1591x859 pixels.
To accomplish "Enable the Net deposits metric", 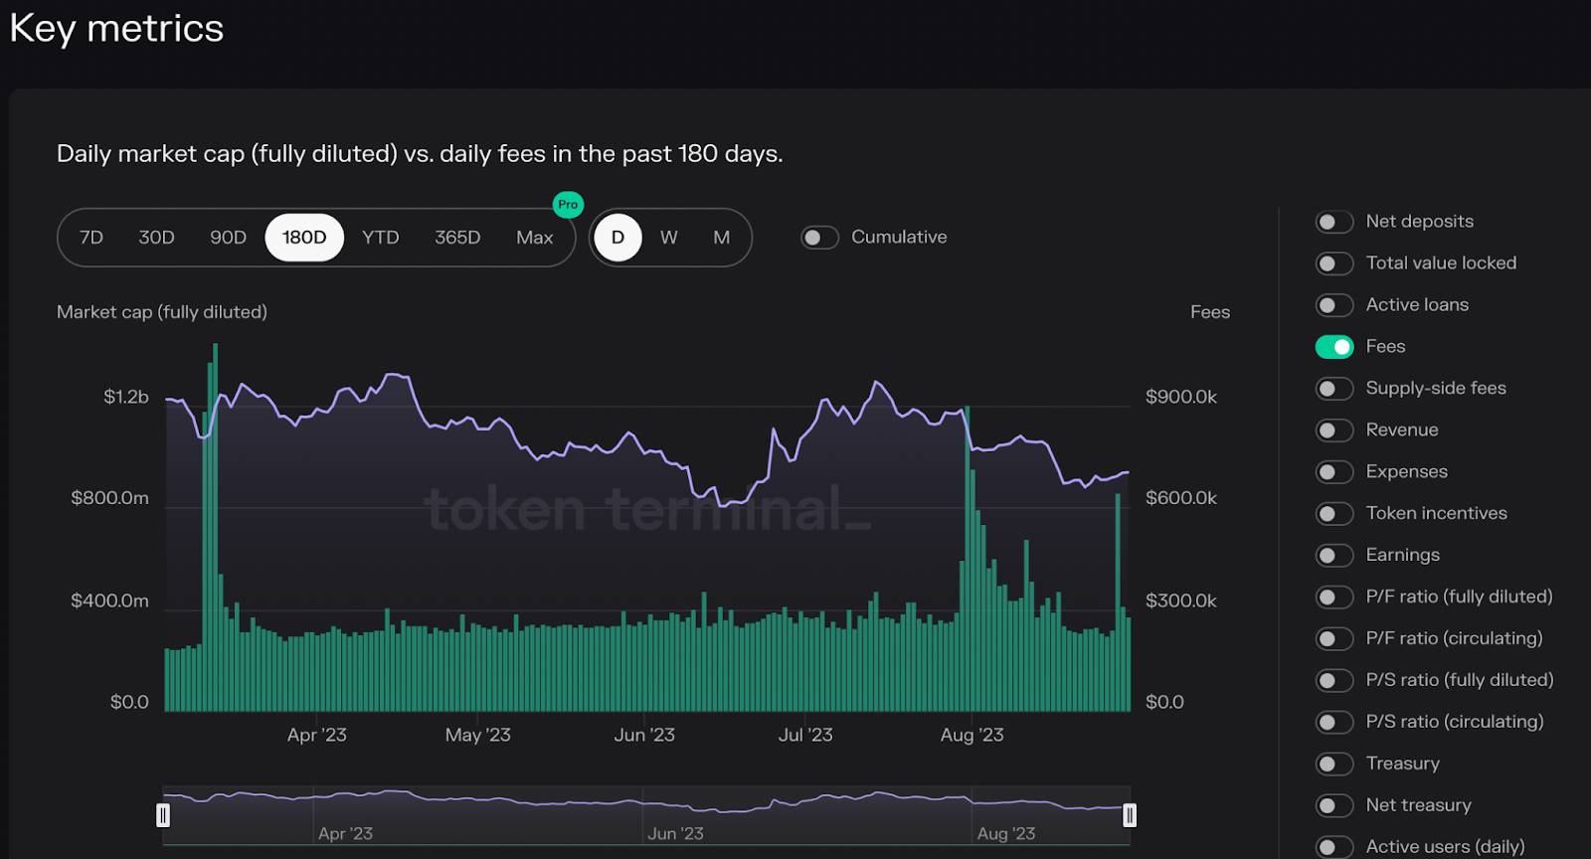I will [1334, 222].
